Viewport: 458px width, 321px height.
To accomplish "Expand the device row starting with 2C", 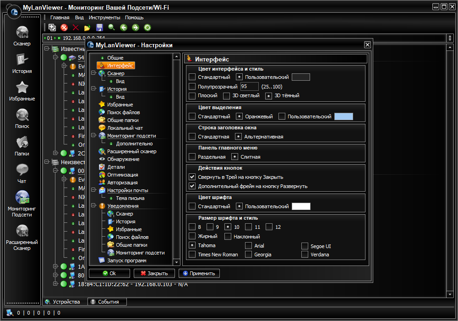I will [55, 153].
